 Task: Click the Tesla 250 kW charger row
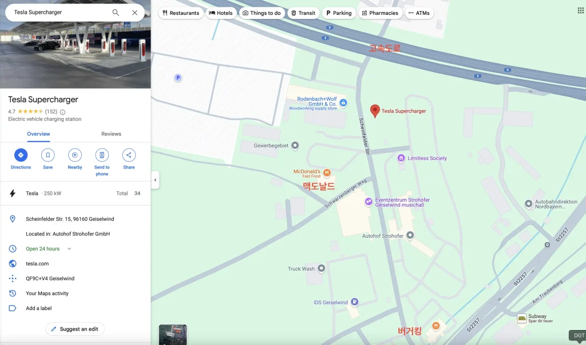[75, 194]
